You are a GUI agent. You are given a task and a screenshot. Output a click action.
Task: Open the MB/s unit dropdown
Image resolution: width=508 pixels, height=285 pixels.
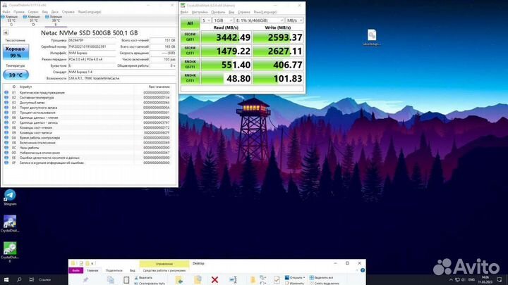294,20
